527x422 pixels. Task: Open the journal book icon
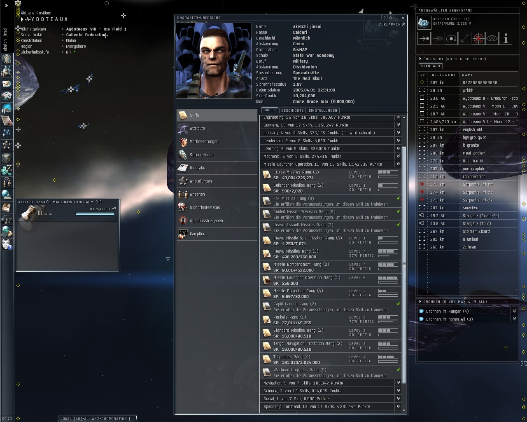click(7, 207)
